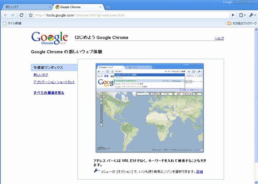258x184 pixels.
Task: Click the Google Chrome BETA logo
Action: click(x=50, y=38)
